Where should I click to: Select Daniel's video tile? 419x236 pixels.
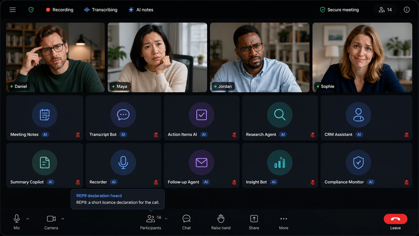tap(56, 57)
